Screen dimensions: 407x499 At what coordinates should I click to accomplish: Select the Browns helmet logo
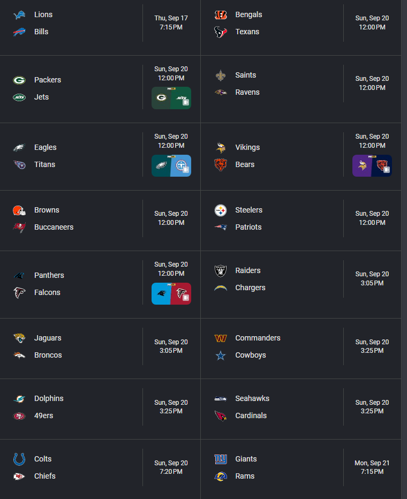[x=19, y=210]
